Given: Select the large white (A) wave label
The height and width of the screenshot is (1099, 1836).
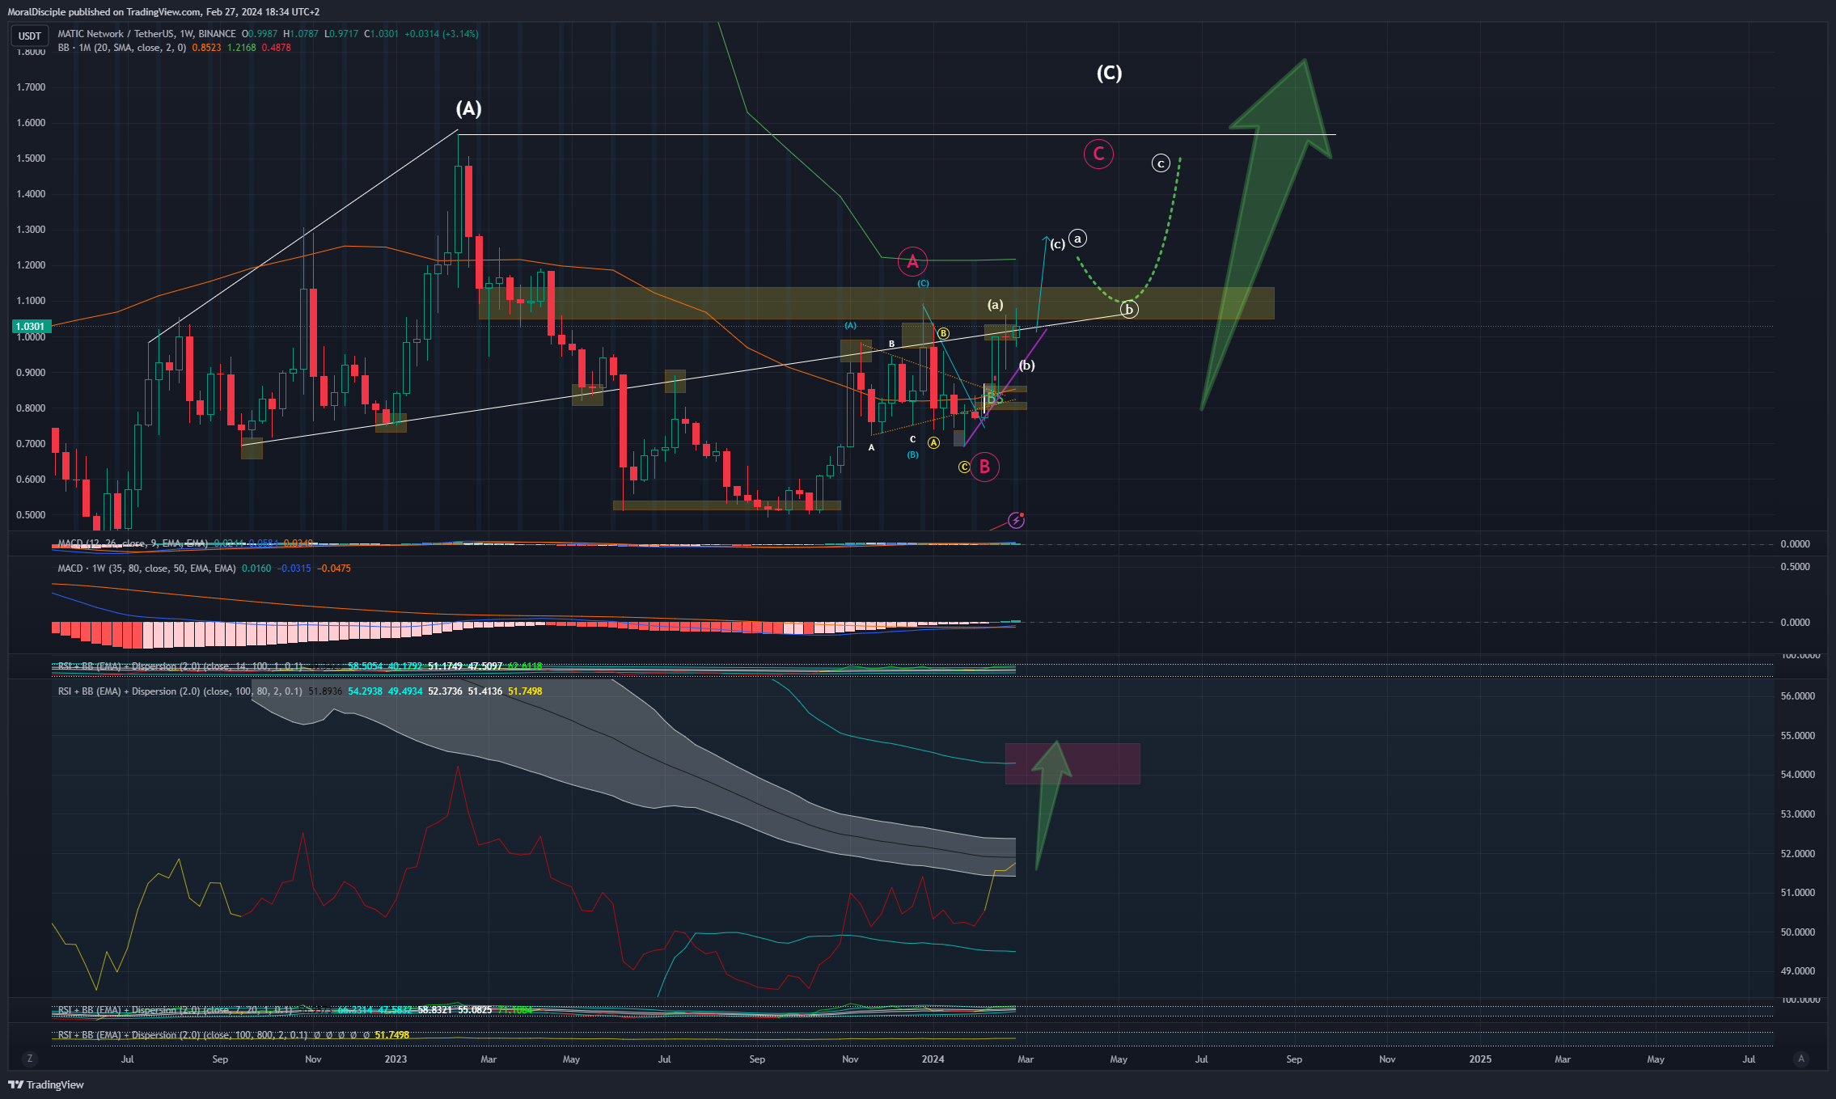Looking at the screenshot, I should point(468,109).
